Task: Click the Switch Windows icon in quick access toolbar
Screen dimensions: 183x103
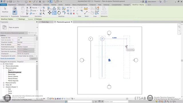Action: point(58,1)
